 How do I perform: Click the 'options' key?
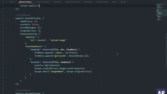tap(30, 37)
